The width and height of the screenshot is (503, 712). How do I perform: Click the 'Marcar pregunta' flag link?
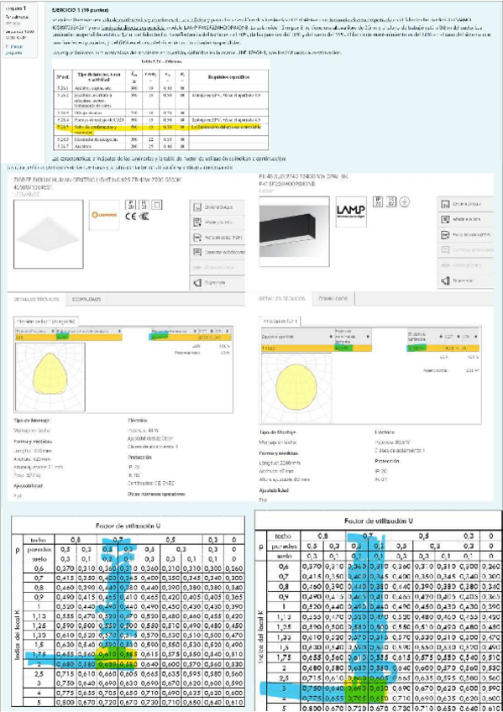tap(13, 50)
